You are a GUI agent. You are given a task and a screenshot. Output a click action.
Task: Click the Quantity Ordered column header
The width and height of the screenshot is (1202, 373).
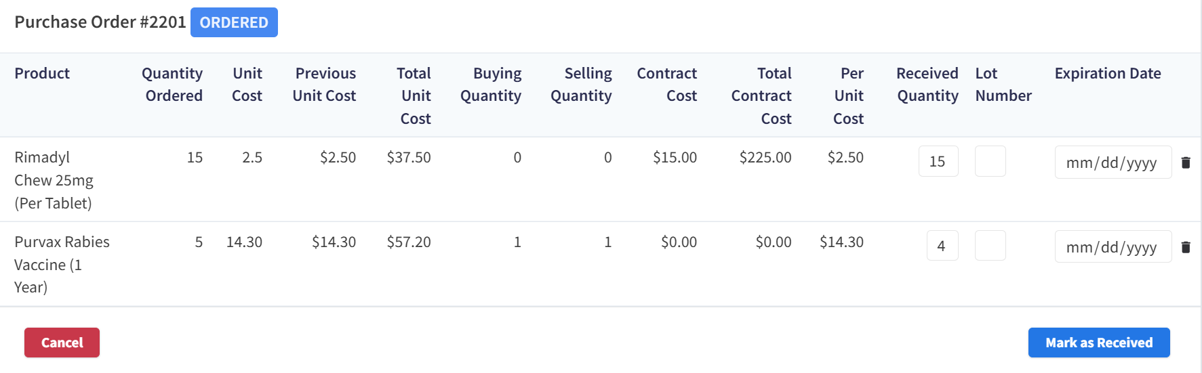coord(172,84)
